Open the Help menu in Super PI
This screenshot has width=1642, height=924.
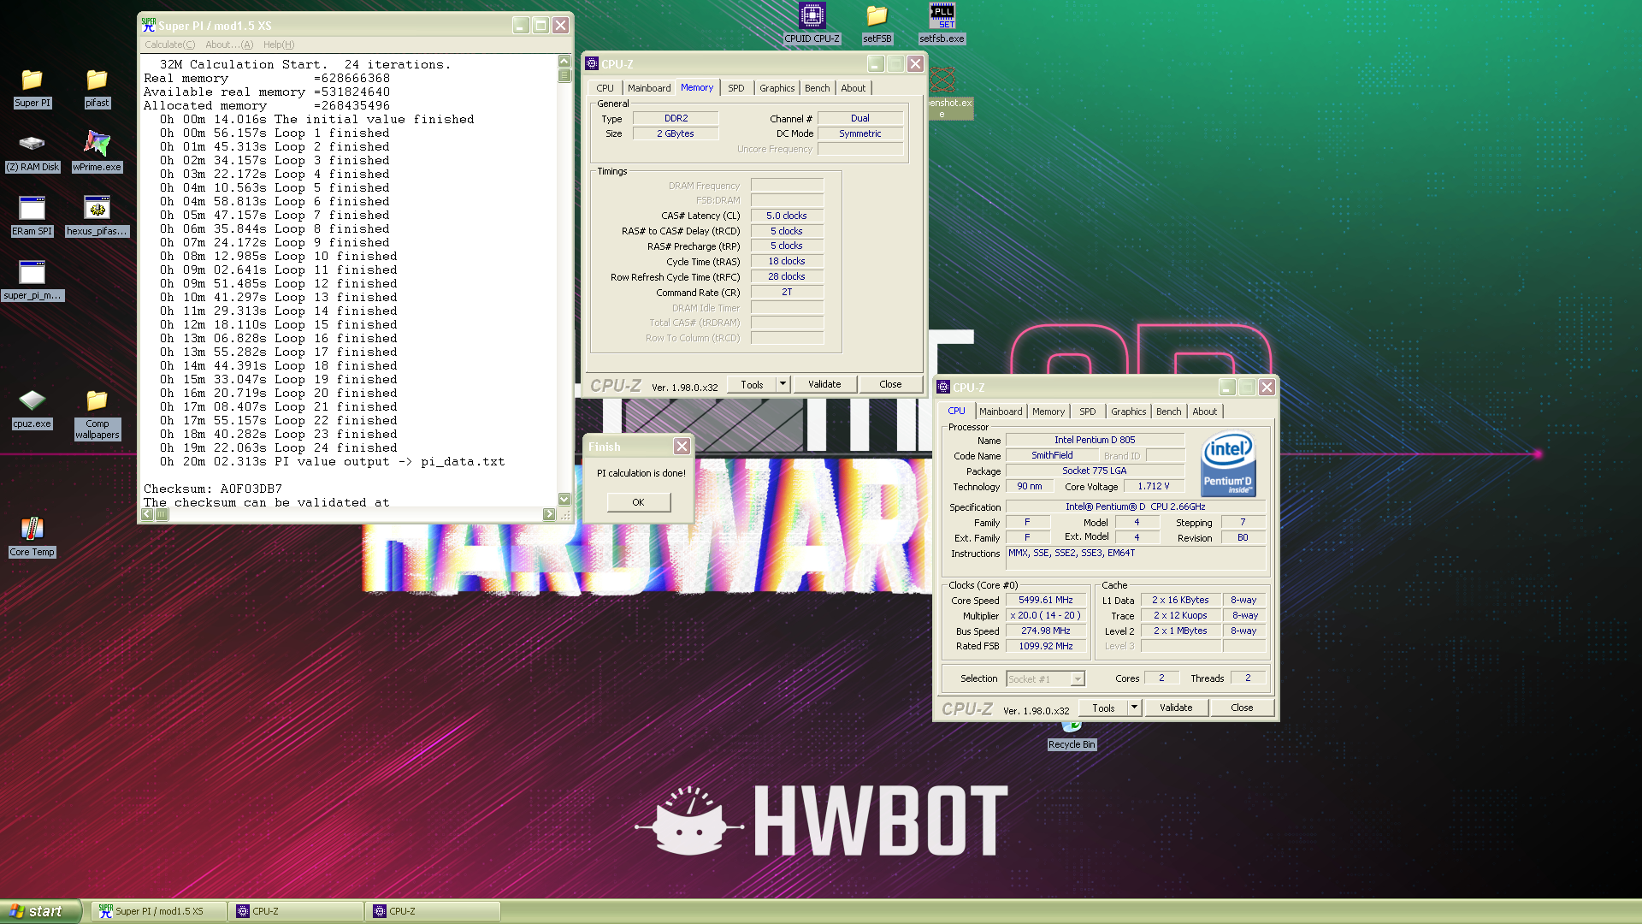279,44
